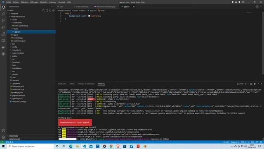Close the terminal panel

coord(261,84)
